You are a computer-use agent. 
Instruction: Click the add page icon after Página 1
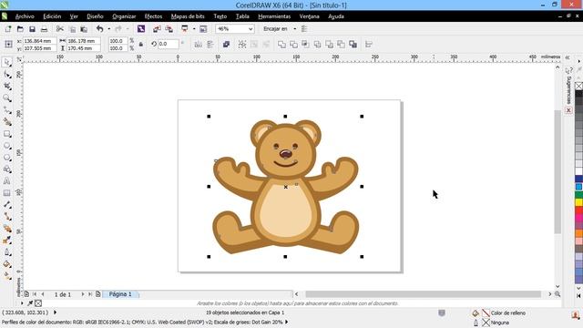(x=98, y=294)
